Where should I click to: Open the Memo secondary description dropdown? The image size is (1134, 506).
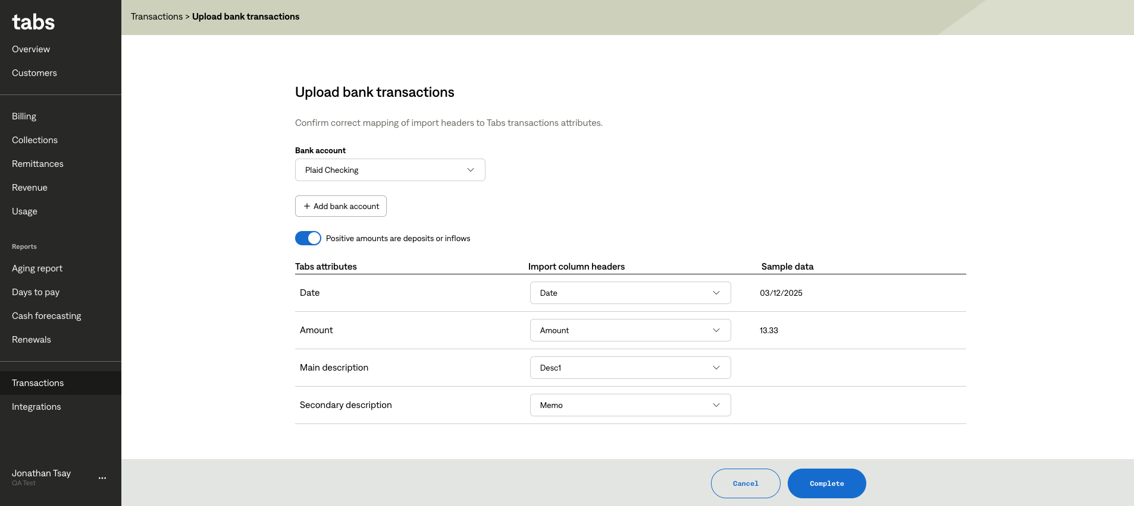point(630,405)
